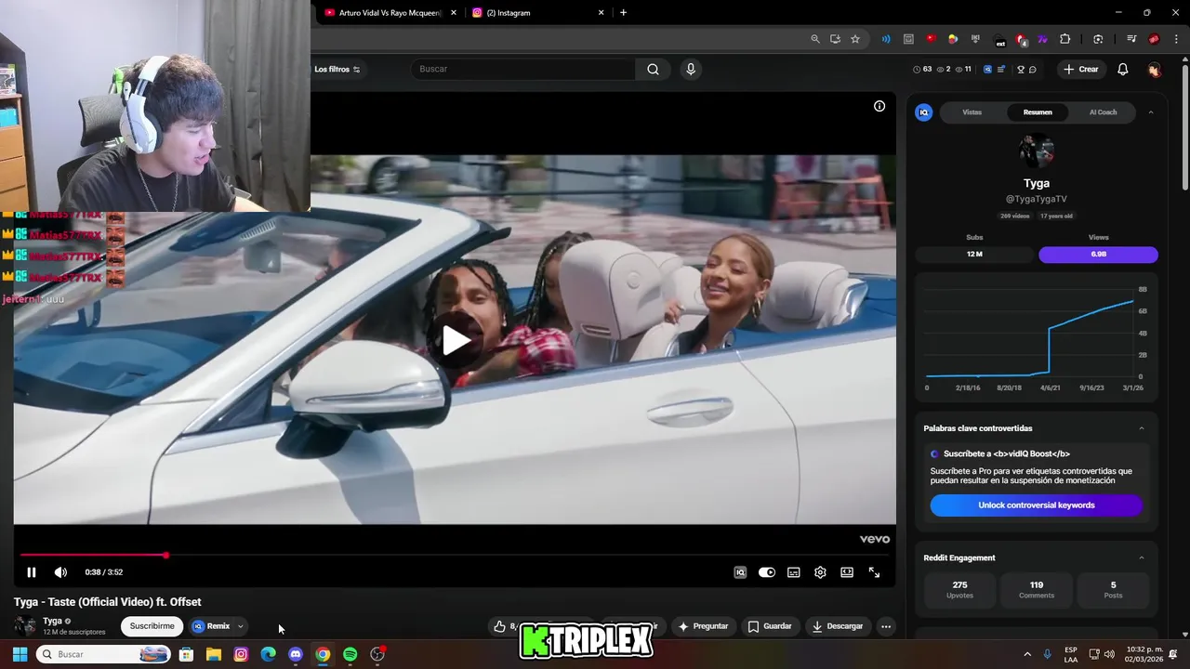Mute the video volume speaker icon
The image size is (1190, 669).
60,572
